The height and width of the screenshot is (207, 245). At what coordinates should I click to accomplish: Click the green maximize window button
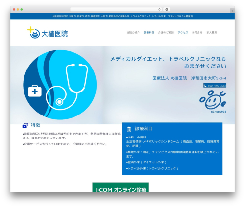pos(22,10)
